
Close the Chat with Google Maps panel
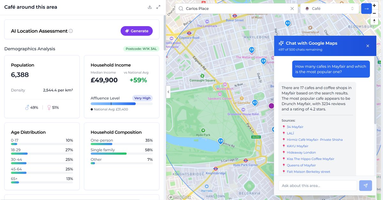click(368, 46)
